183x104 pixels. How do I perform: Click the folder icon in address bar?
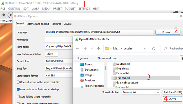coord(107,48)
